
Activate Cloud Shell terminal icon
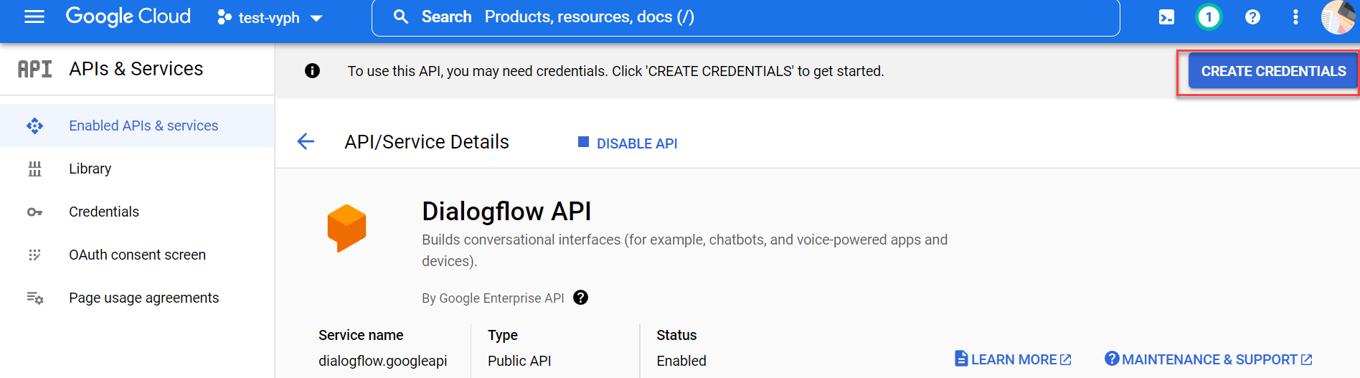click(1166, 17)
